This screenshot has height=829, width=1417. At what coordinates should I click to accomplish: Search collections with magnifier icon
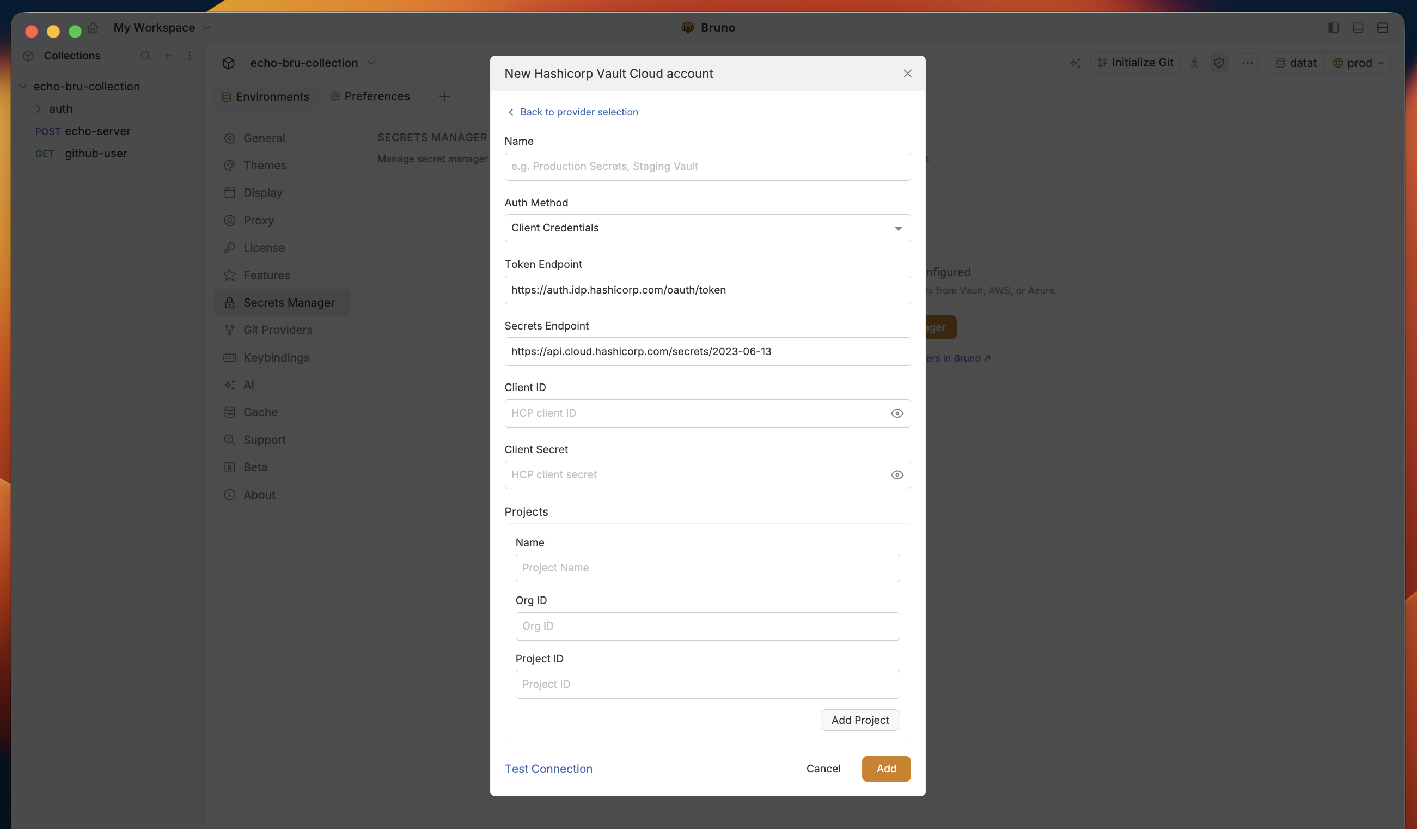click(145, 56)
